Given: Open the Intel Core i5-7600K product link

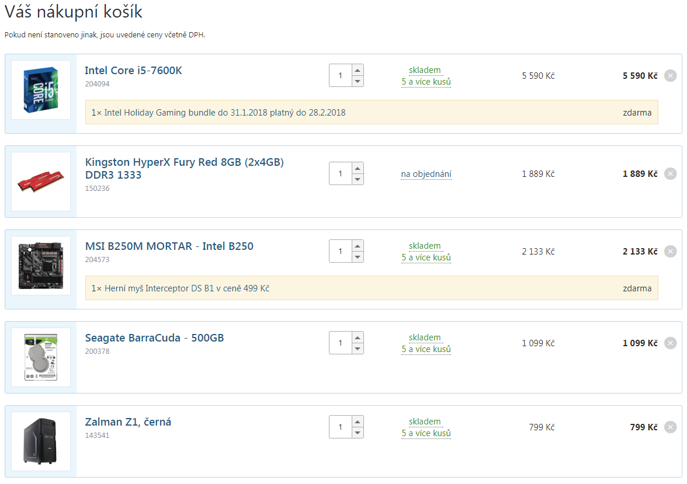Looking at the screenshot, I should tap(133, 71).
